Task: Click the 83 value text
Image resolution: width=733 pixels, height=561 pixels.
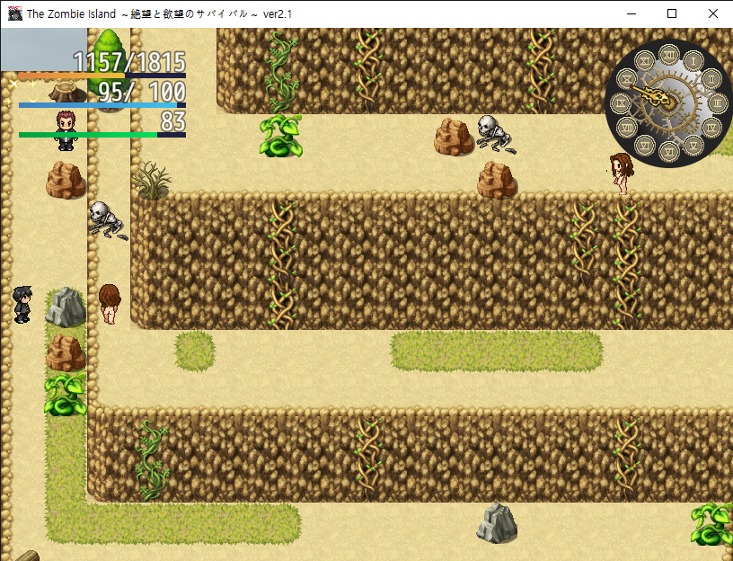Action: click(173, 121)
